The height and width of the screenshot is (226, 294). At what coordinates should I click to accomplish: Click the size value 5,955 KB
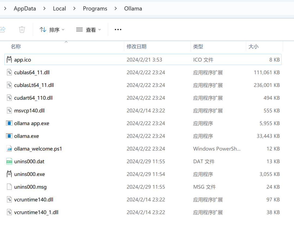269,123
